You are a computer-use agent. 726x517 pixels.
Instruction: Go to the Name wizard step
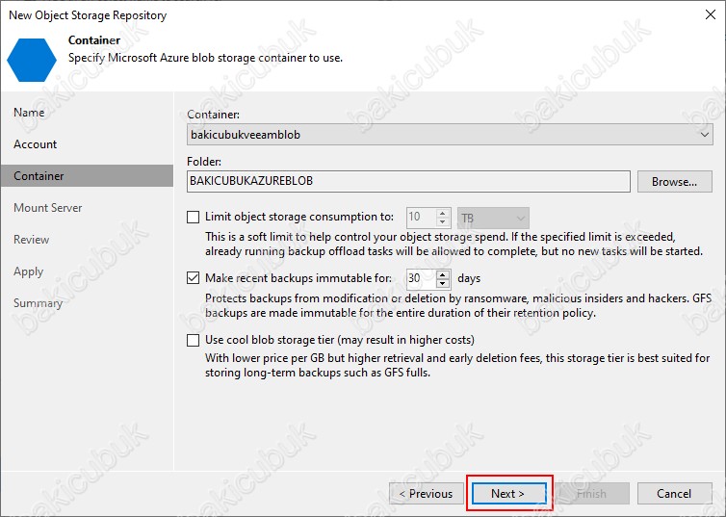point(29,113)
